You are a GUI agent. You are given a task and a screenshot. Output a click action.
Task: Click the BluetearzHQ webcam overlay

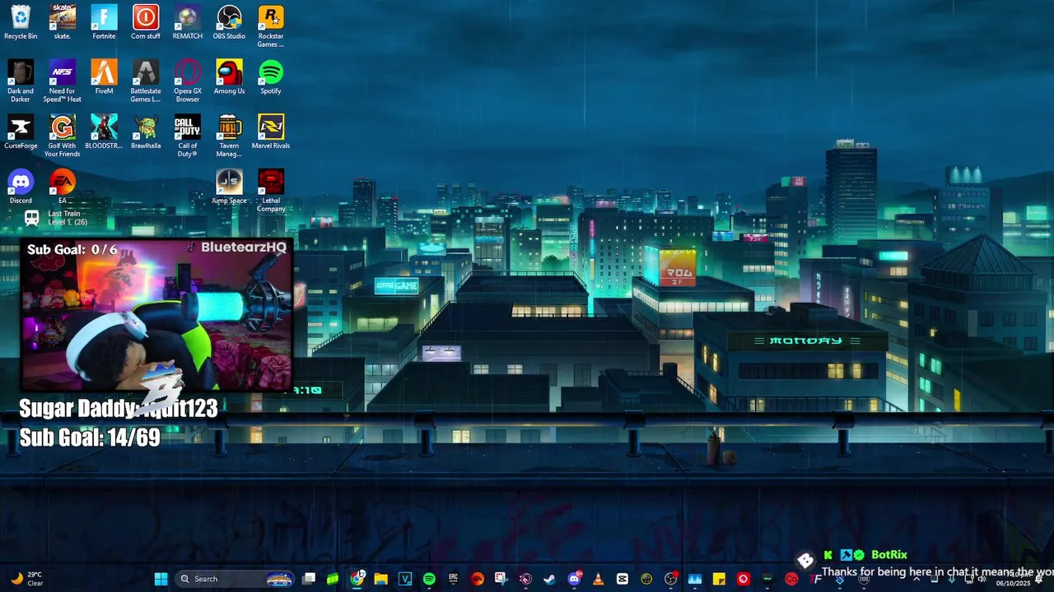point(156,314)
